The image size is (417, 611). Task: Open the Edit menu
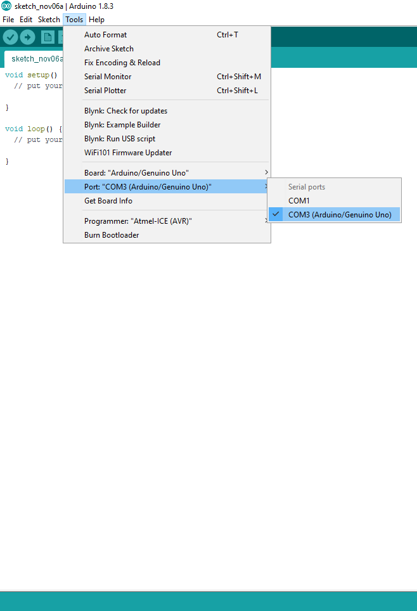pos(26,20)
